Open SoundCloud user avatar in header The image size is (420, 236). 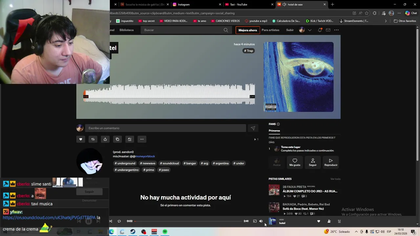pyautogui.click(x=302, y=30)
